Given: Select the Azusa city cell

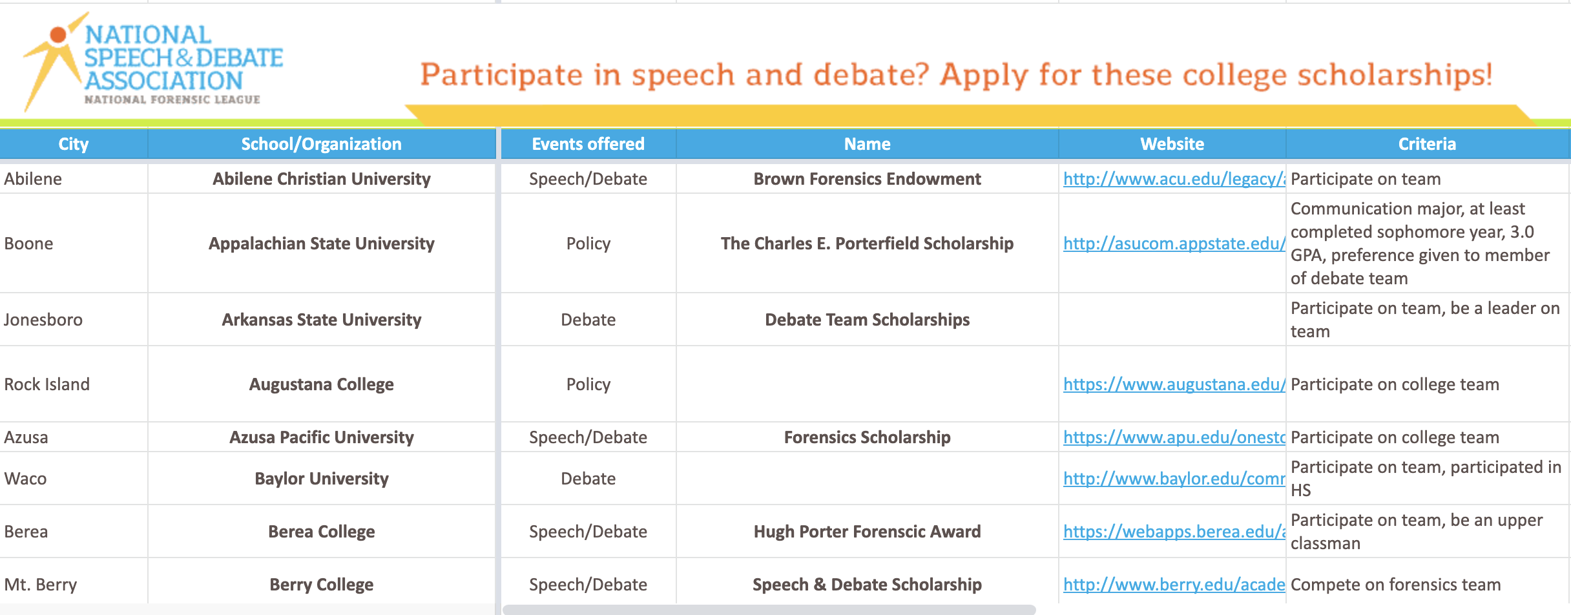Looking at the screenshot, I should (74, 437).
